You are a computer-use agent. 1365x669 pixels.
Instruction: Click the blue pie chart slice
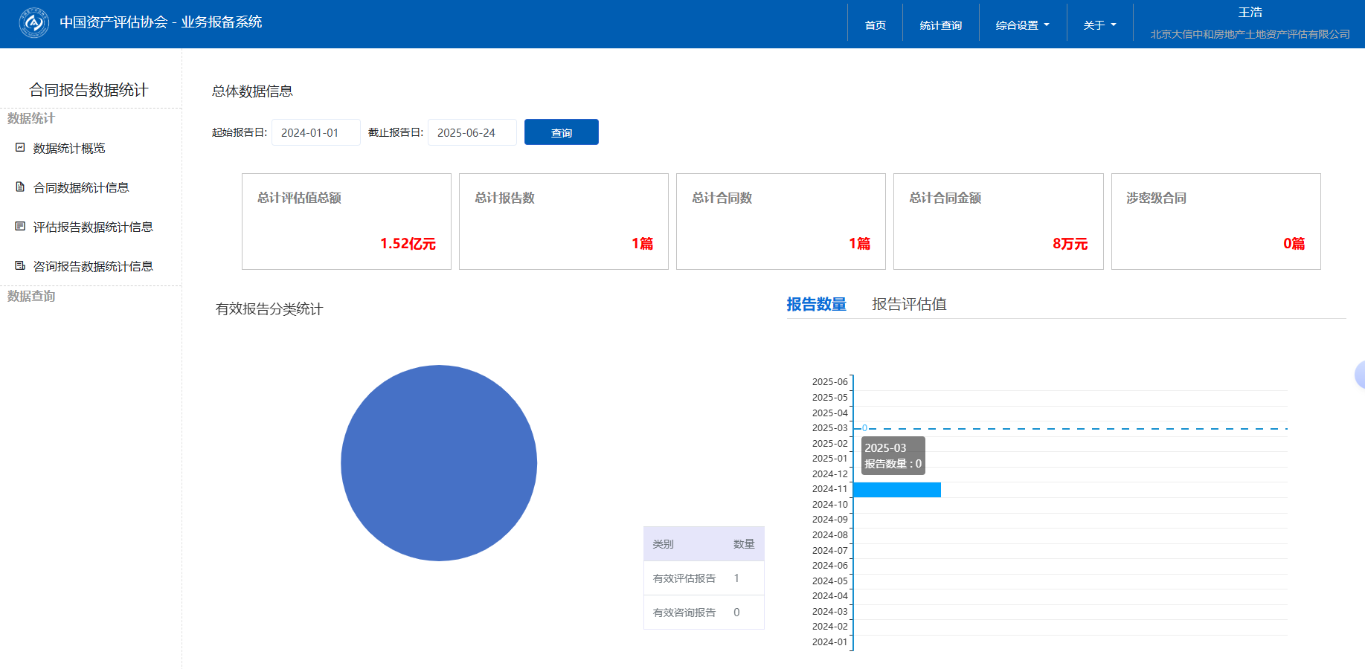[x=439, y=463]
